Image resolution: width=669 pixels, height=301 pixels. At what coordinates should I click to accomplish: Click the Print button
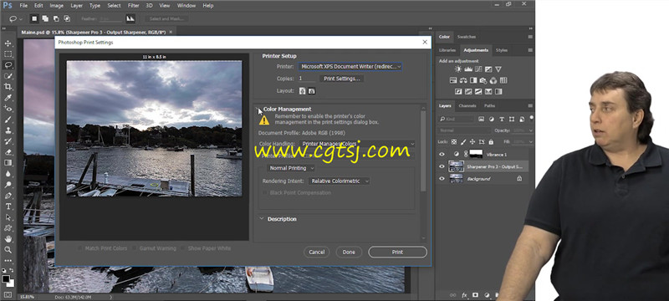(x=397, y=252)
